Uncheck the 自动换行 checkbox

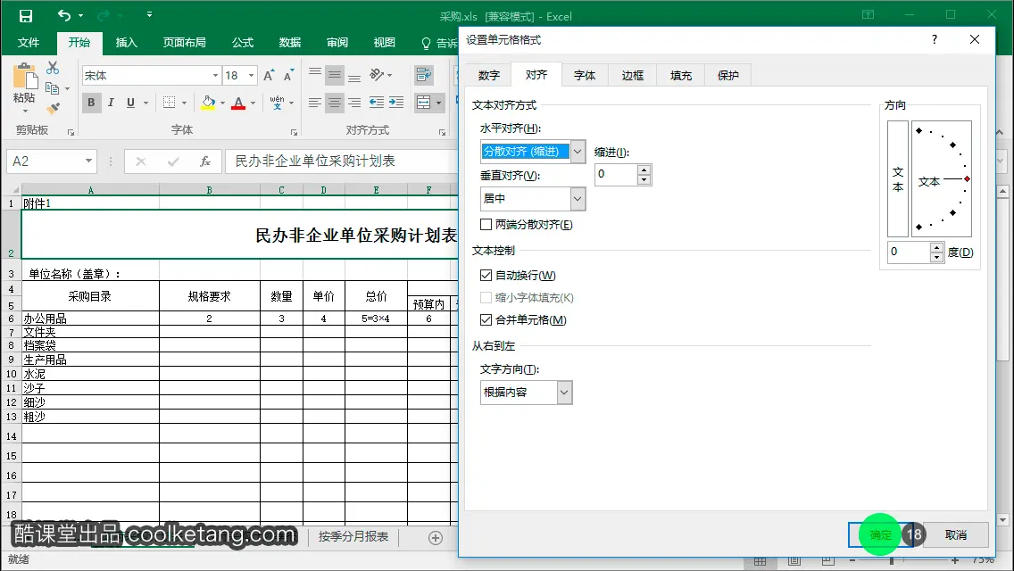pos(486,276)
